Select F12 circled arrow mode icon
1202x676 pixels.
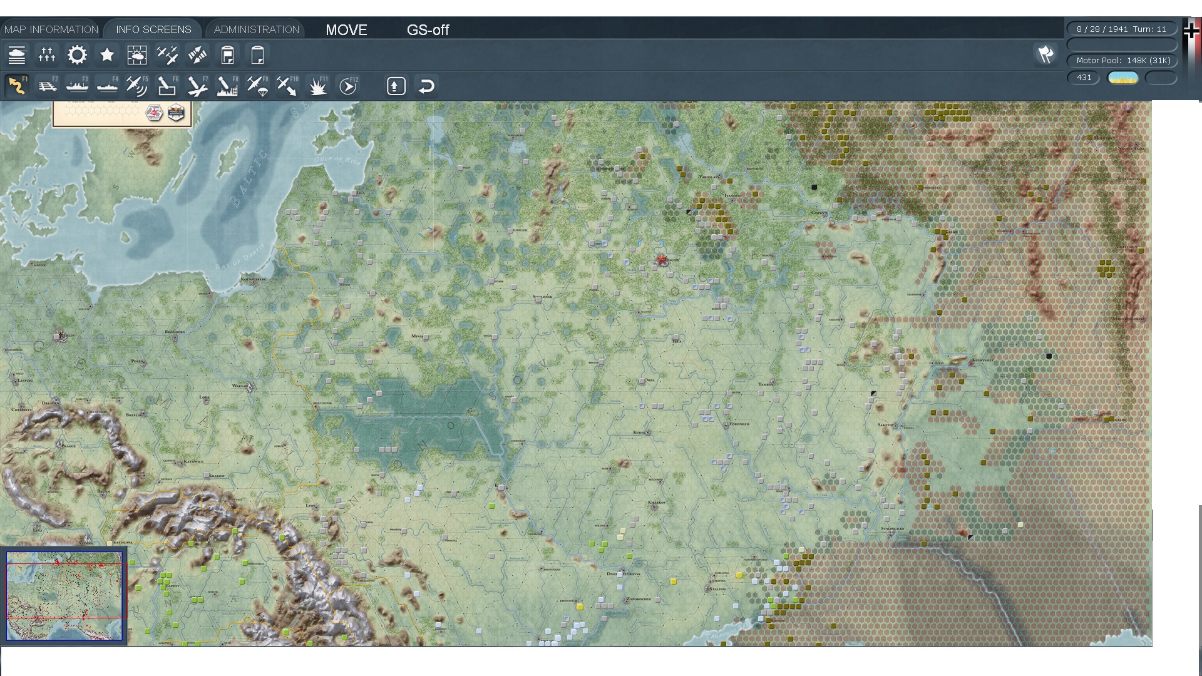tap(347, 86)
